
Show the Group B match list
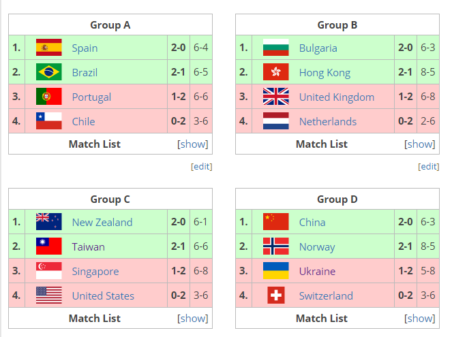coord(420,144)
